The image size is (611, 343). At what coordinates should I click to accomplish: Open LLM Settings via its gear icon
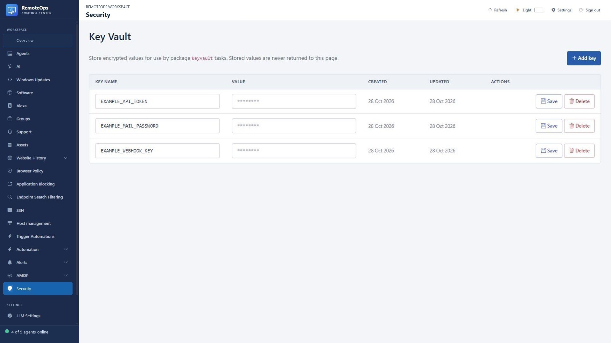[x=10, y=316]
